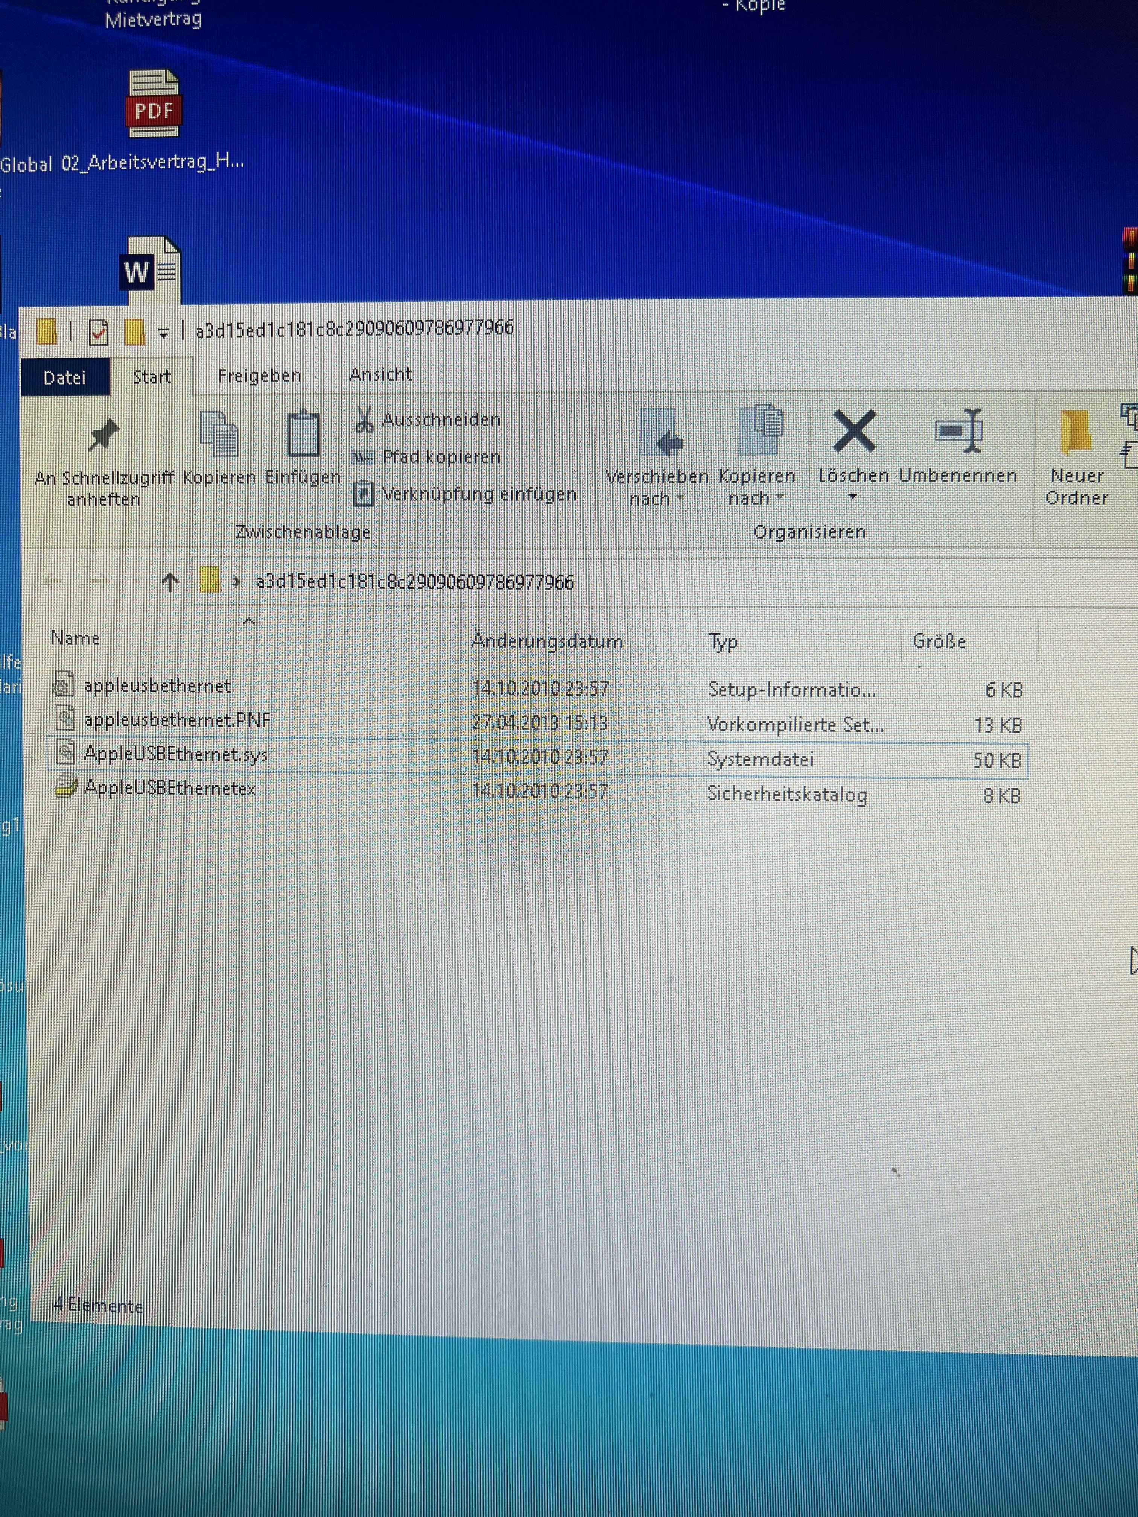
Task: Click Verknüpfung einfügen in ribbon
Action: [478, 494]
